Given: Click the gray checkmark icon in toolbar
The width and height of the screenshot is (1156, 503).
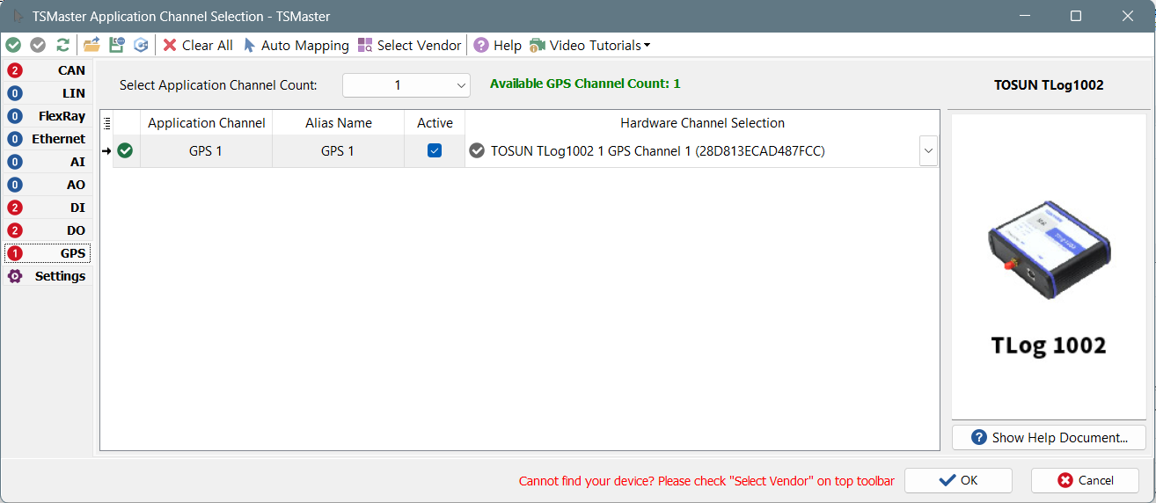Looking at the screenshot, I should point(38,45).
